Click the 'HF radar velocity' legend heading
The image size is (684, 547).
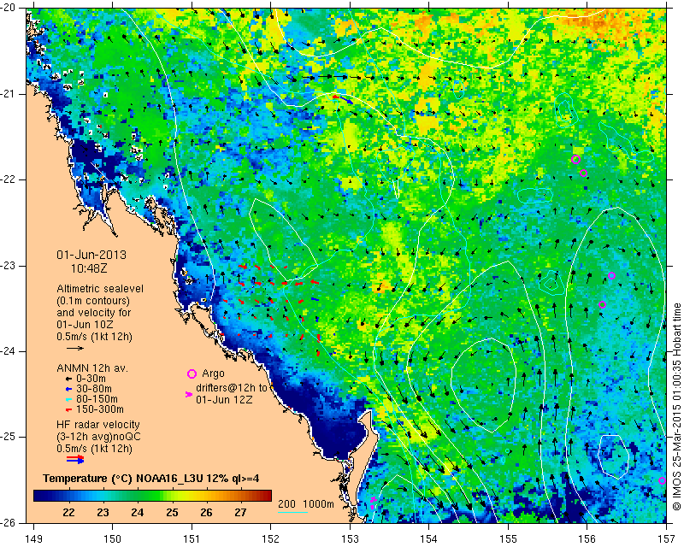pos(98,425)
